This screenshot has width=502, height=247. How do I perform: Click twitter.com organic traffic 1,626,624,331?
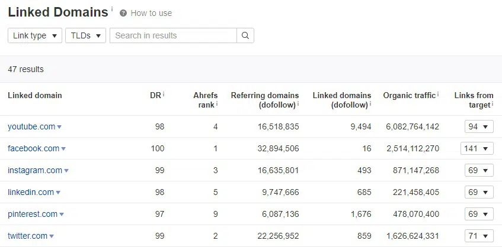click(x=413, y=236)
